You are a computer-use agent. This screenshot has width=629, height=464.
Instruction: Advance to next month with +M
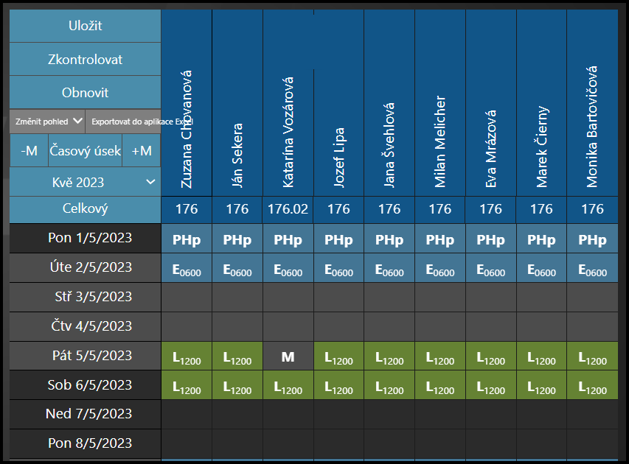coord(142,151)
